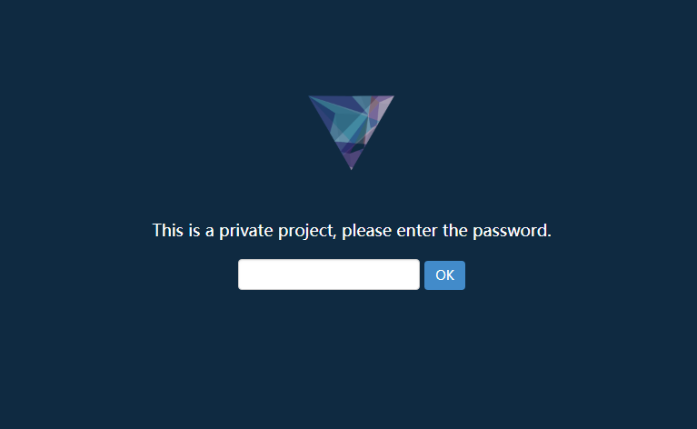The image size is (697, 429).
Task: Click the top edge of the logo
Action: [x=351, y=96]
